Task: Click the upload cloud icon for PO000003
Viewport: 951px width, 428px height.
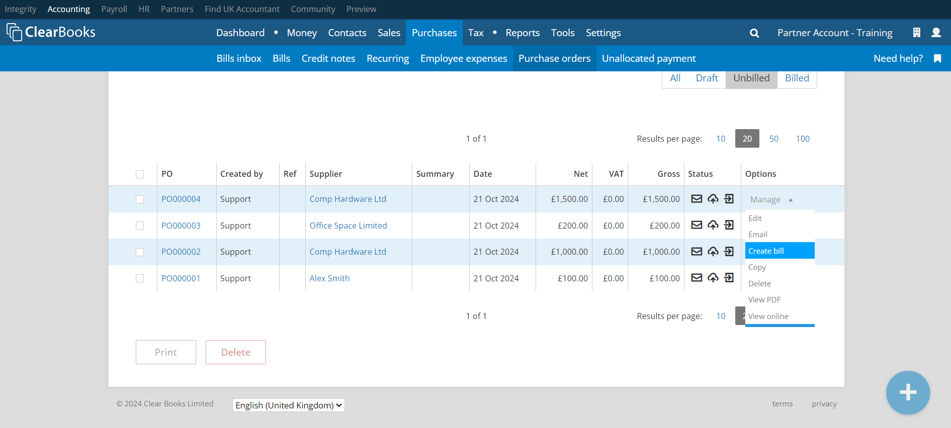Action: click(713, 225)
